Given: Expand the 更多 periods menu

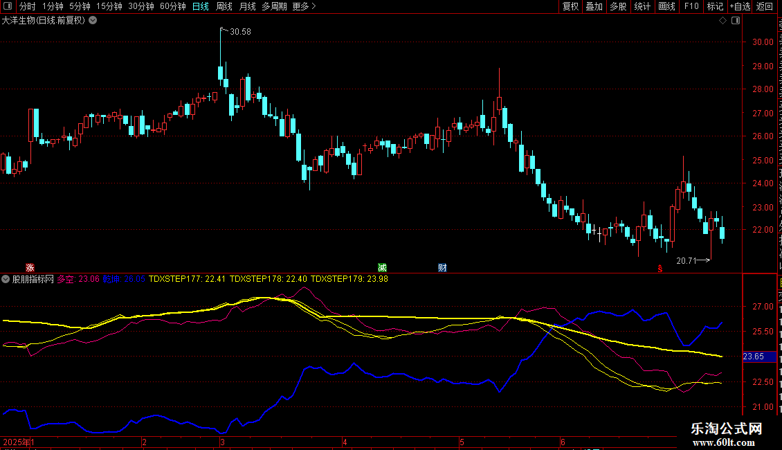Looking at the screenshot, I should click(304, 6).
